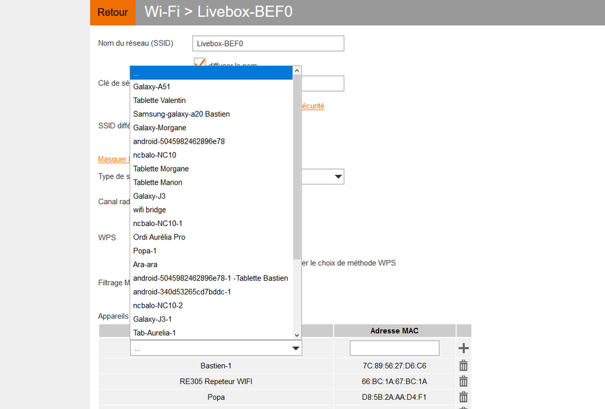Click the plus icon to add MAC address

(463, 348)
